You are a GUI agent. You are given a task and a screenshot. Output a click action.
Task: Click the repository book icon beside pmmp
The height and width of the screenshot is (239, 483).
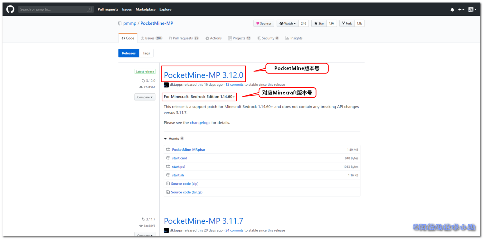point(119,23)
